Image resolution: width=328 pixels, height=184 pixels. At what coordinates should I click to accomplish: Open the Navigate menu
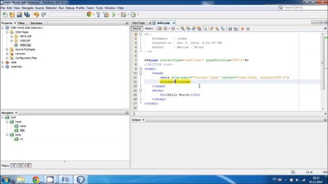pyautogui.click(x=27, y=8)
